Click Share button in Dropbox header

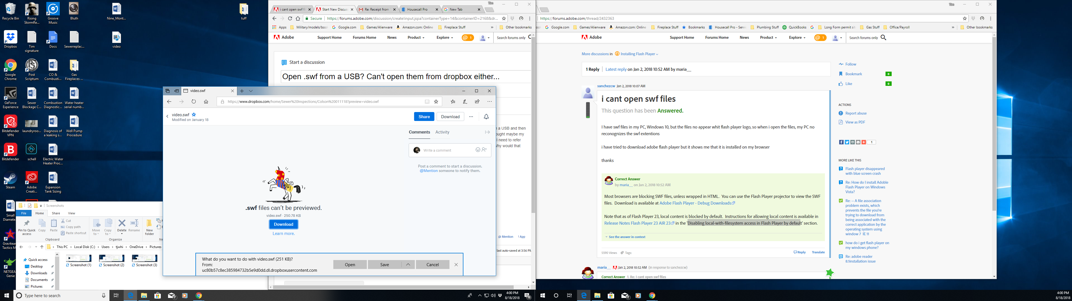424,117
